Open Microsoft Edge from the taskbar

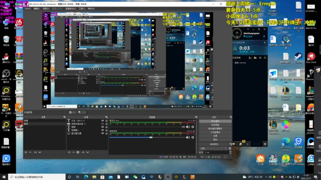pos(86,177)
